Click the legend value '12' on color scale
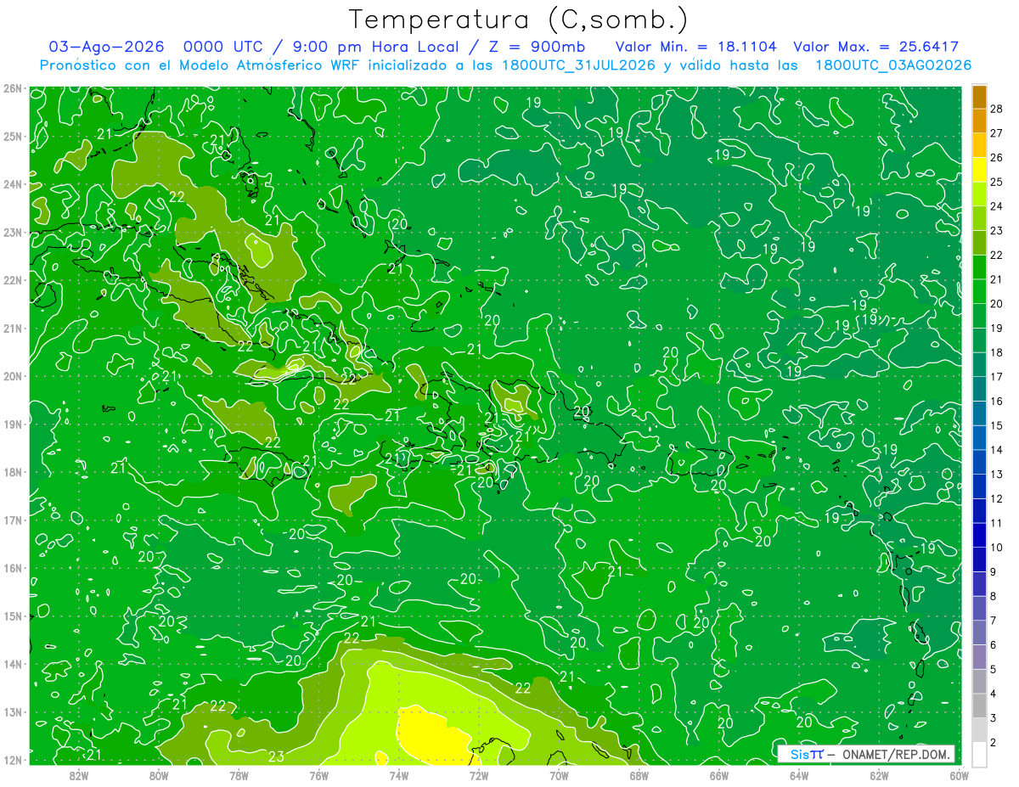The height and width of the screenshot is (787, 1019). [997, 498]
